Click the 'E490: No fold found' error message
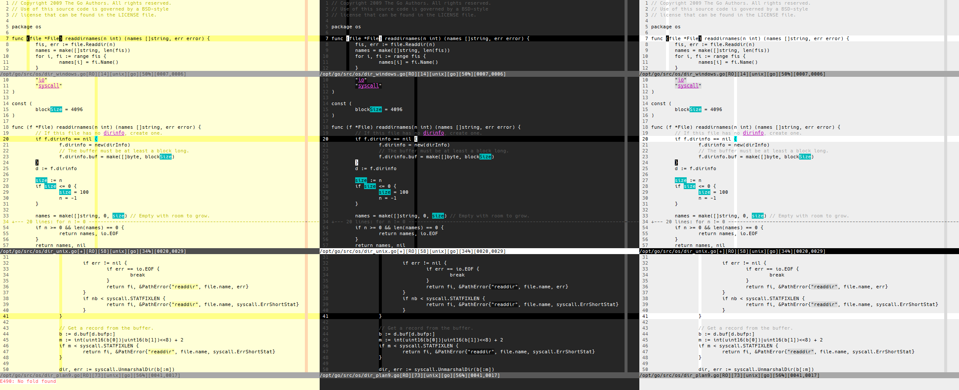Screen dimensions: 959x390 [x=28, y=381]
